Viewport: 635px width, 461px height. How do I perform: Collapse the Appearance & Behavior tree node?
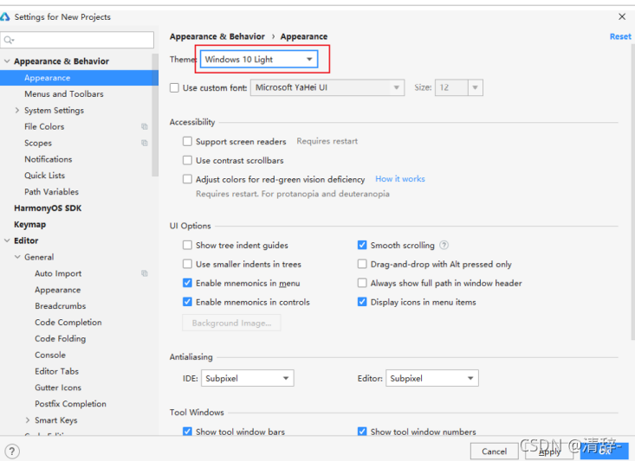pos(7,61)
